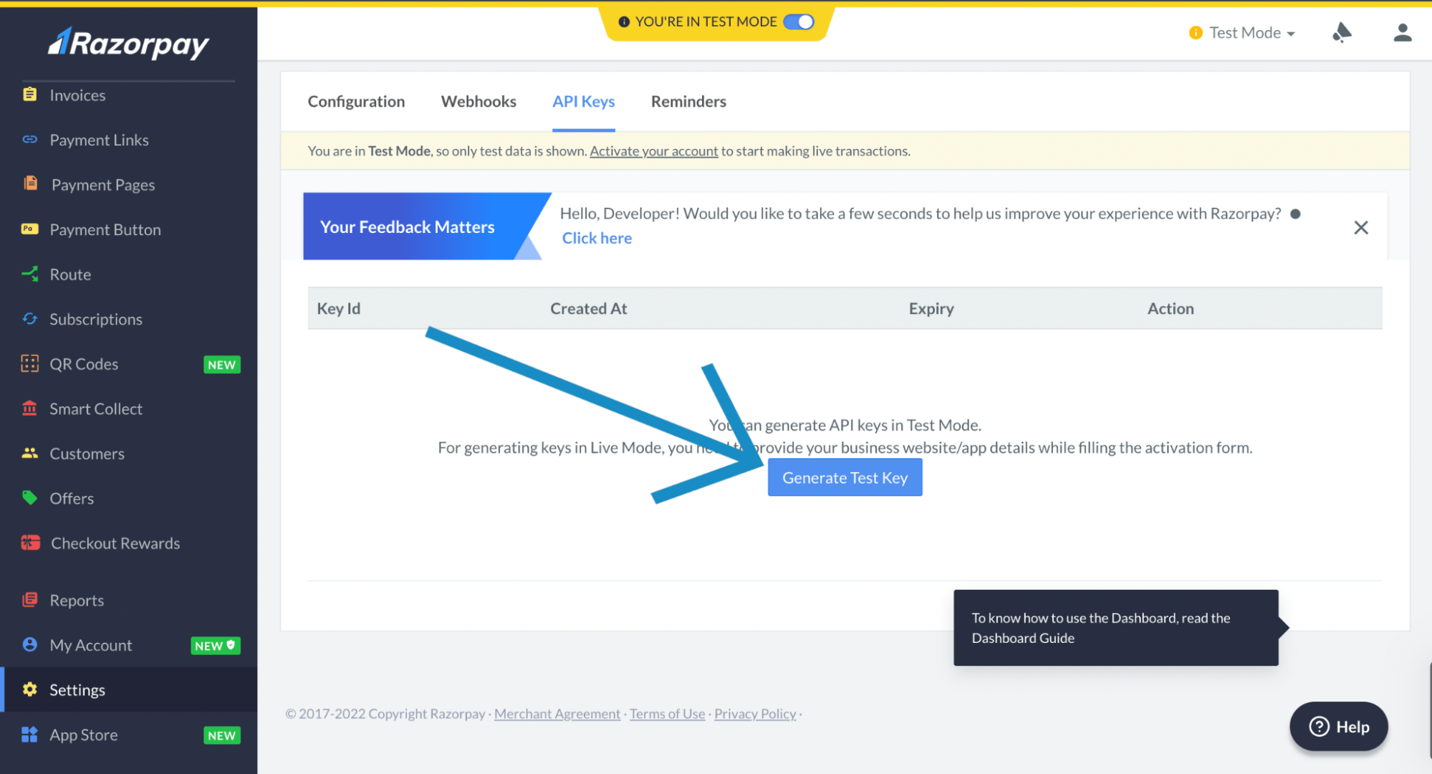Select the Webhooks tab
Viewport: 1432px width, 774px height.
pos(479,101)
